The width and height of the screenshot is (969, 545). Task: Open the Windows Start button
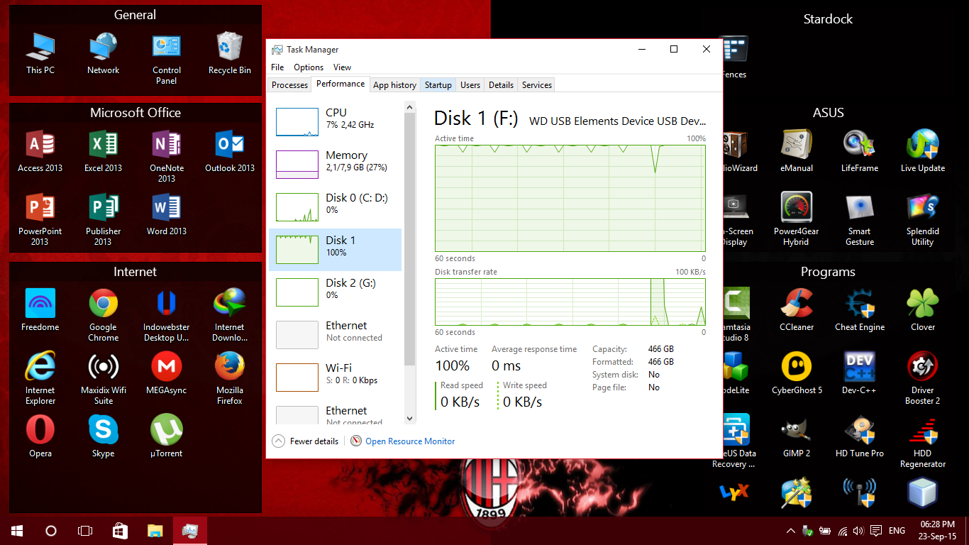point(17,531)
